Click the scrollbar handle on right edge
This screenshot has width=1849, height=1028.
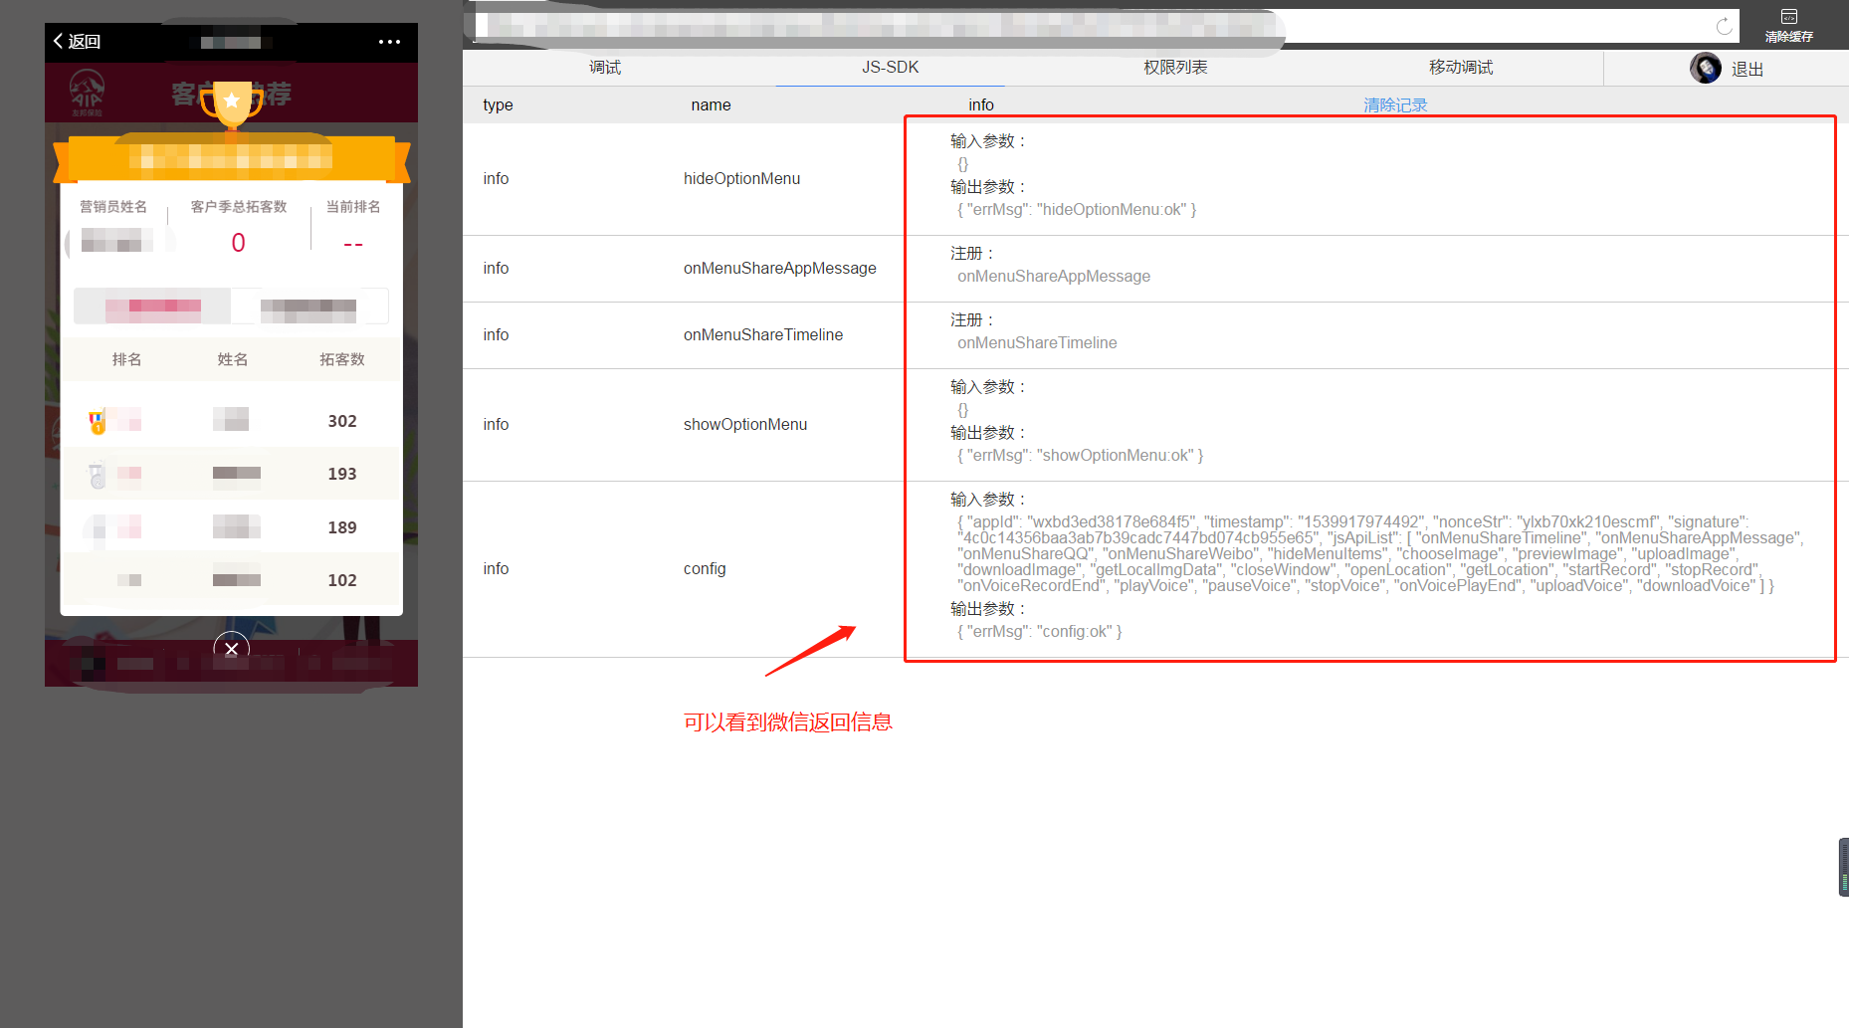(1843, 867)
